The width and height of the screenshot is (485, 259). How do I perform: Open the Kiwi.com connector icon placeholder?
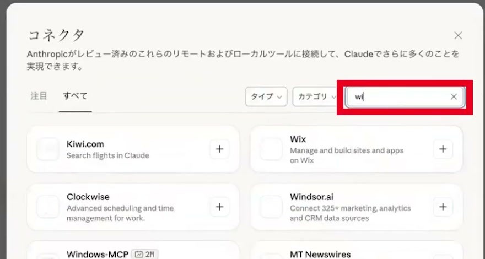(48, 149)
